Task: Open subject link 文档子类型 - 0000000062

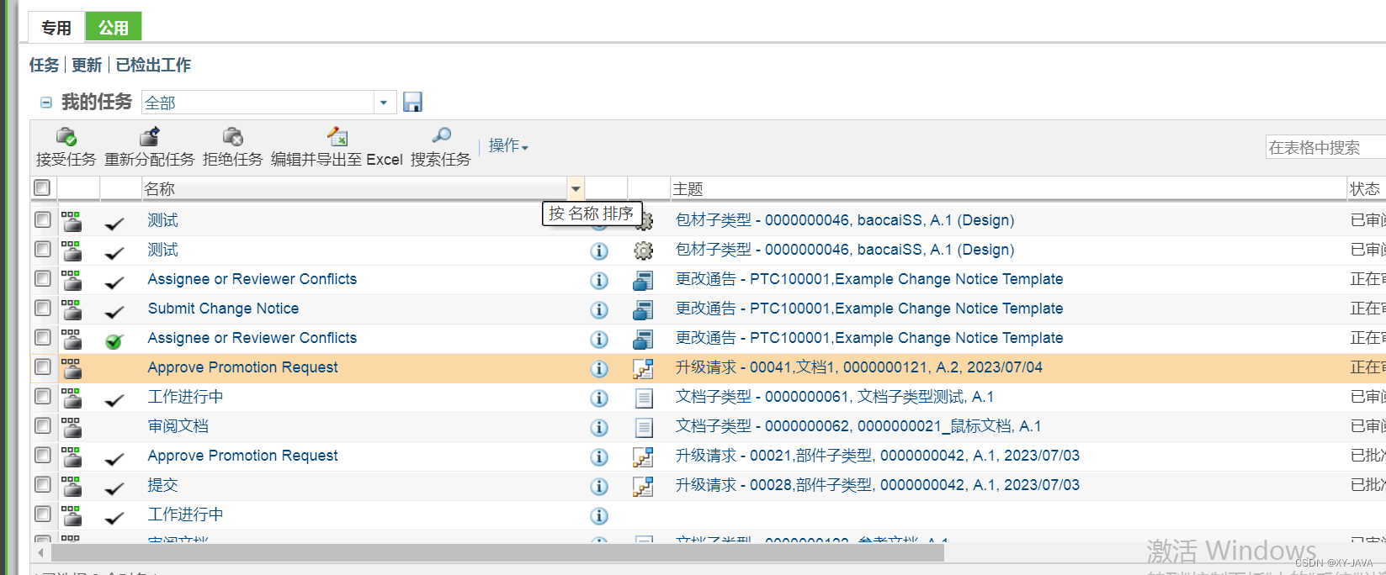Action: click(x=858, y=426)
